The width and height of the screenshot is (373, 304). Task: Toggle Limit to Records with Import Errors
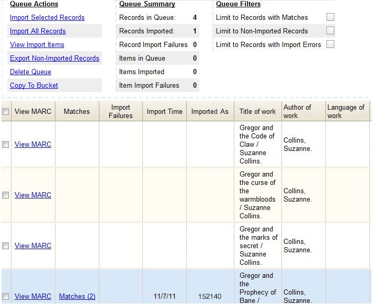[x=330, y=44]
